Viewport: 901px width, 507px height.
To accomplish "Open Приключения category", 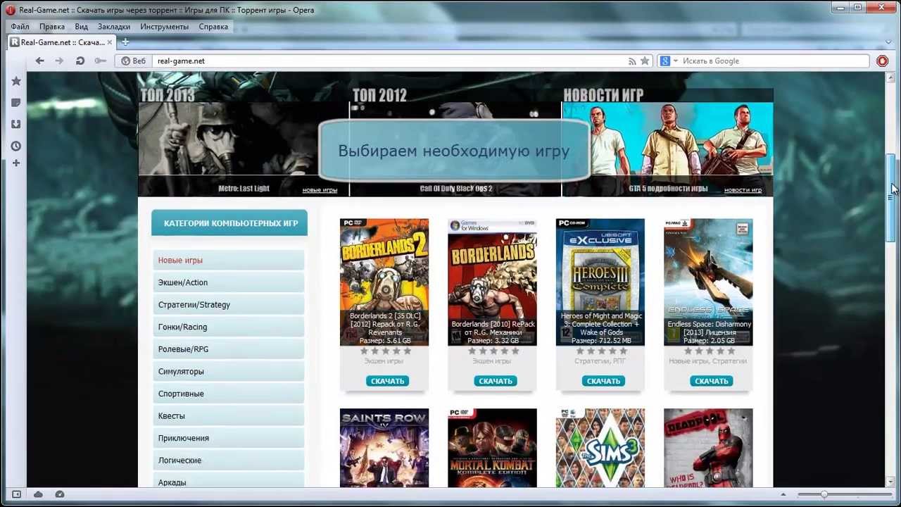I will tap(229, 438).
